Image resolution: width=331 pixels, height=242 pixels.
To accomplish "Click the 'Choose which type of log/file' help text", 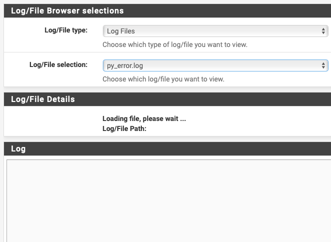I will [x=175, y=44].
